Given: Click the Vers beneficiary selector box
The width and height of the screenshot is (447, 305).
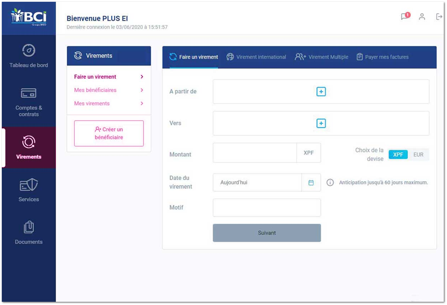Looking at the screenshot, I should click(x=321, y=123).
